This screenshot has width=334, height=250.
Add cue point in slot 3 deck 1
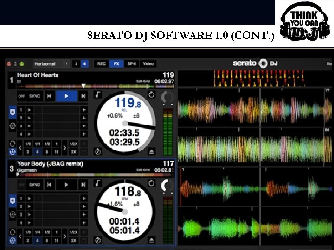click(84, 126)
